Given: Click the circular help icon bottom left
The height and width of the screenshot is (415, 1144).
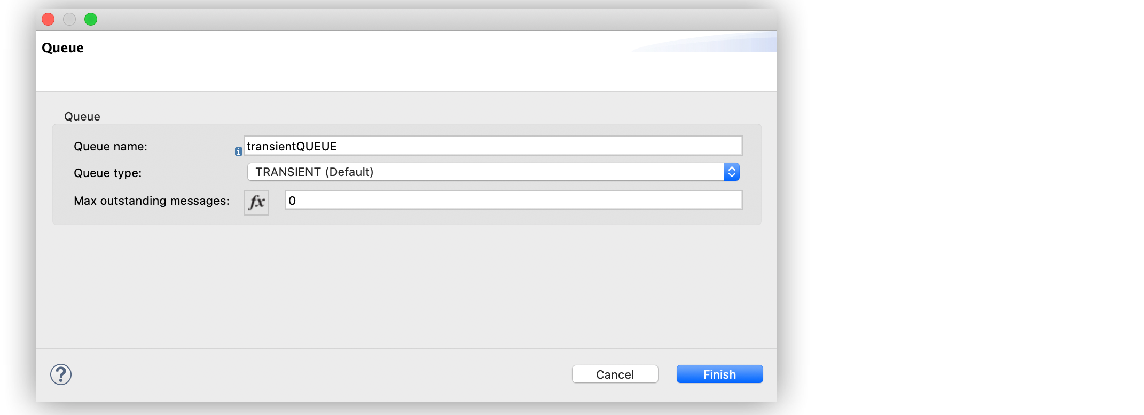Looking at the screenshot, I should pyautogui.click(x=60, y=374).
